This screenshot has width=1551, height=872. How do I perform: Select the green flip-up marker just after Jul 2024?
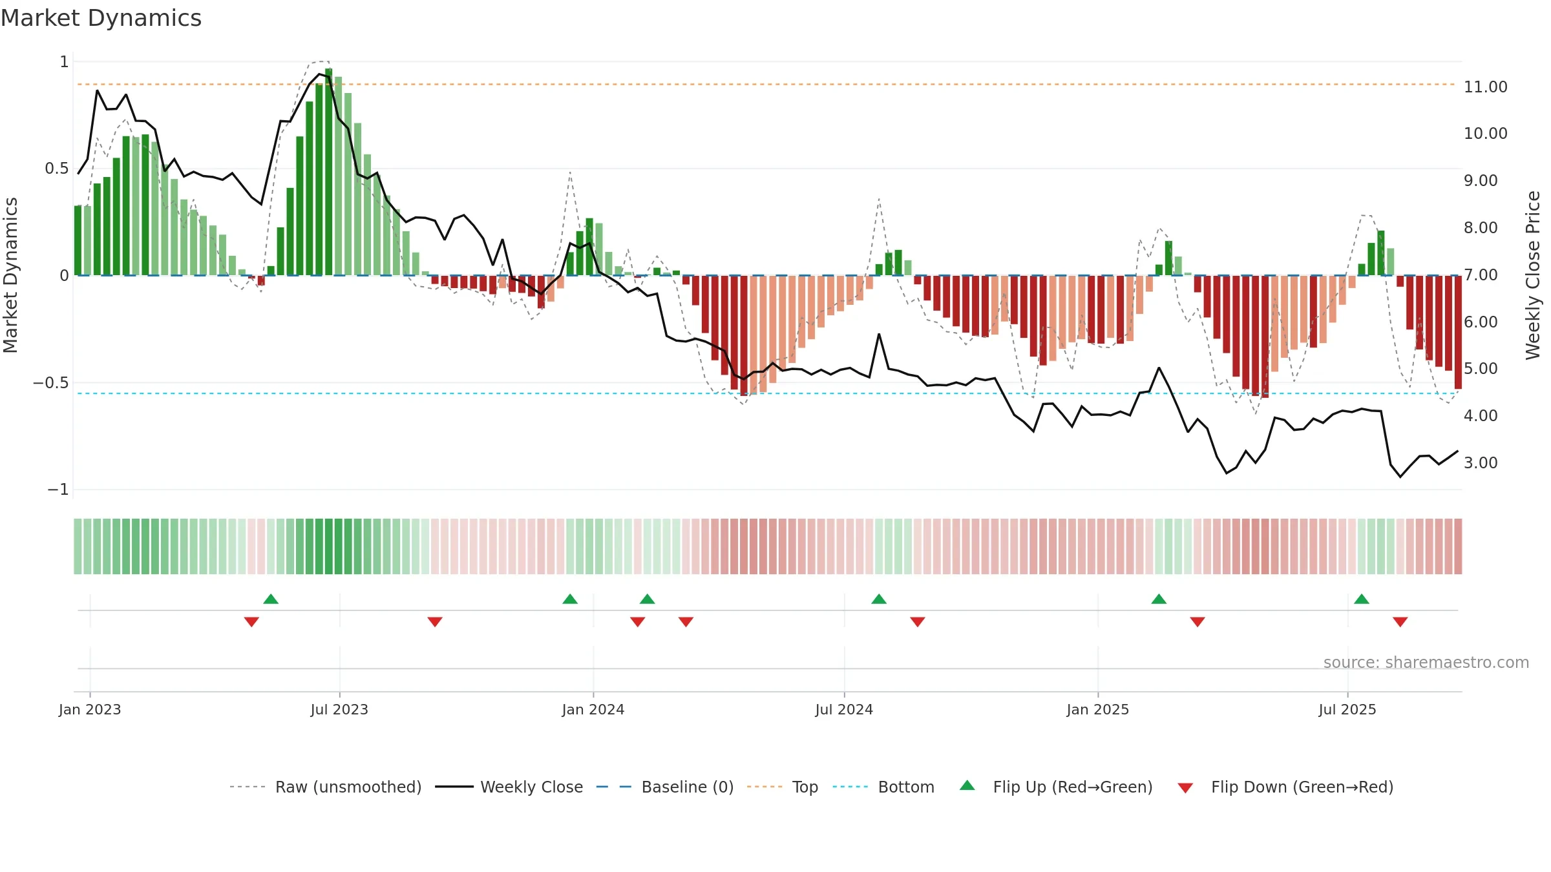(x=879, y=599)
